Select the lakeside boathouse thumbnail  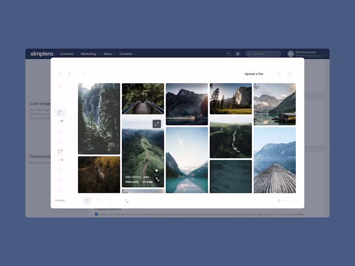point(275,104)
